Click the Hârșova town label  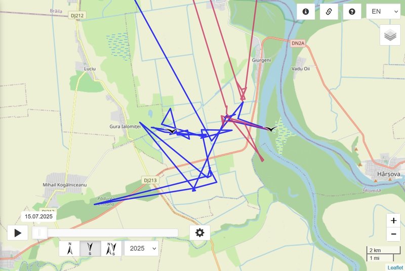click(x=388, y=174)
